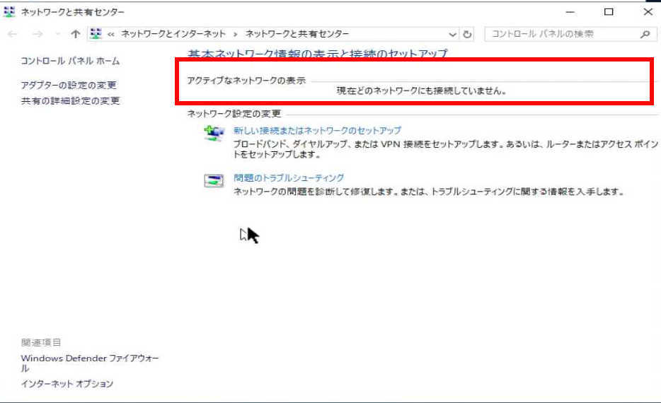Screen dimensions: 661x403
Task: Select the ネットワーク設定の変更 heading
Action: [x=234, y=114]
